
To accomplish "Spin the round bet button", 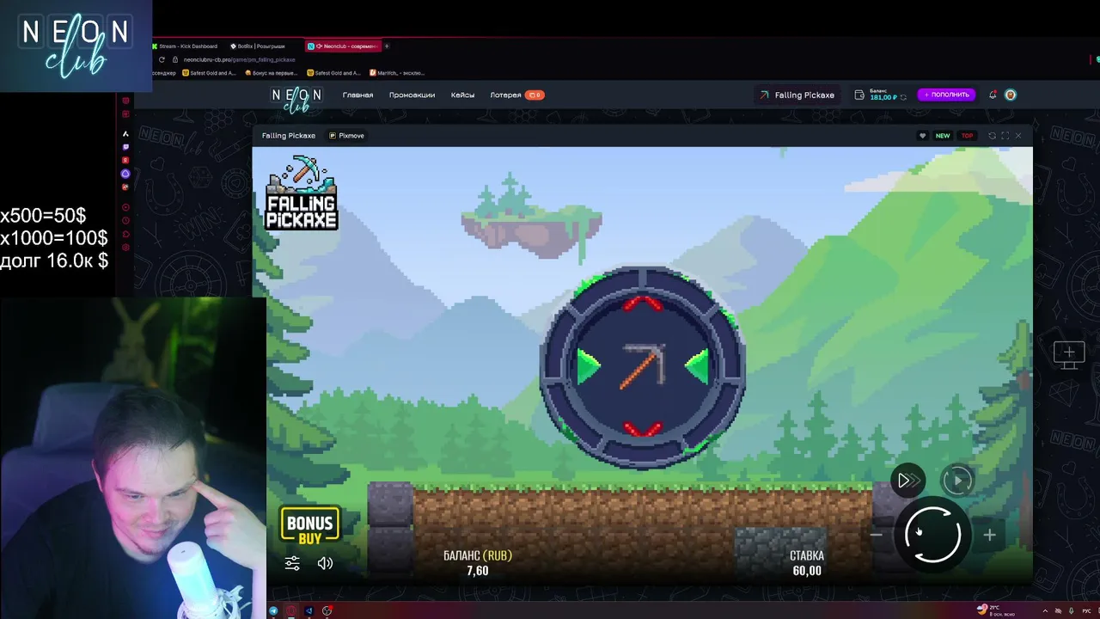I will pos(932,535).
